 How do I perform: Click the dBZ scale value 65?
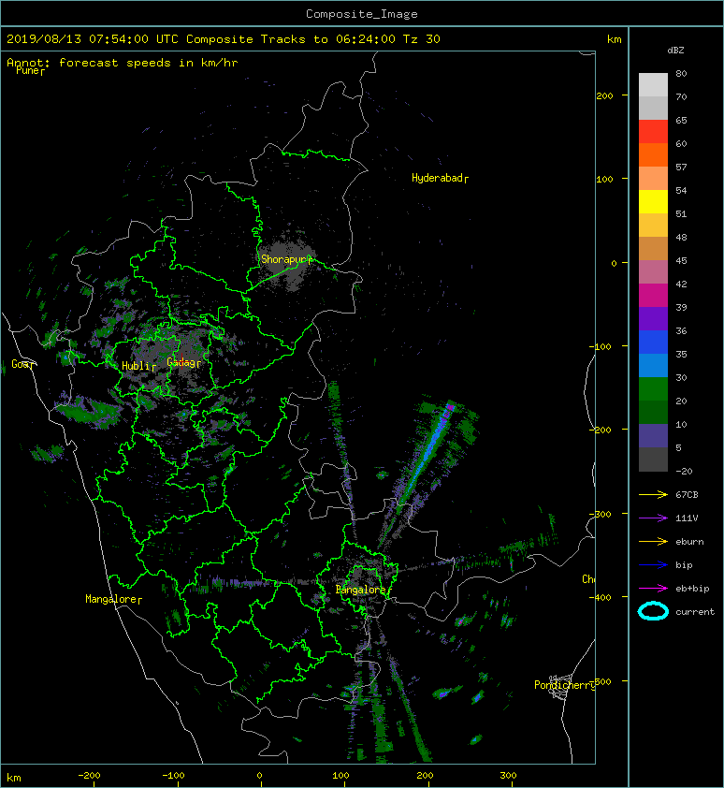pyautogui.click(x=681, y=120)
